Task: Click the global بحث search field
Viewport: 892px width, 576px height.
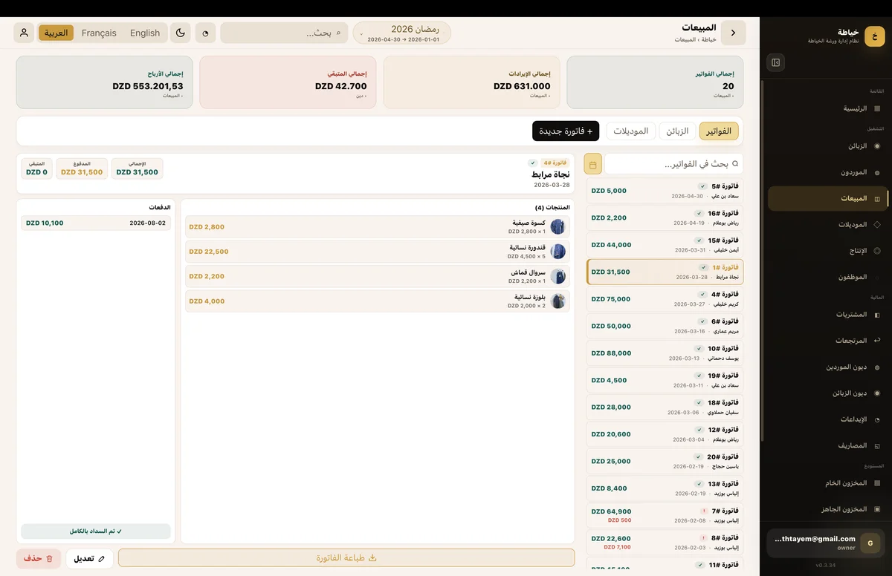Action: 284,33
